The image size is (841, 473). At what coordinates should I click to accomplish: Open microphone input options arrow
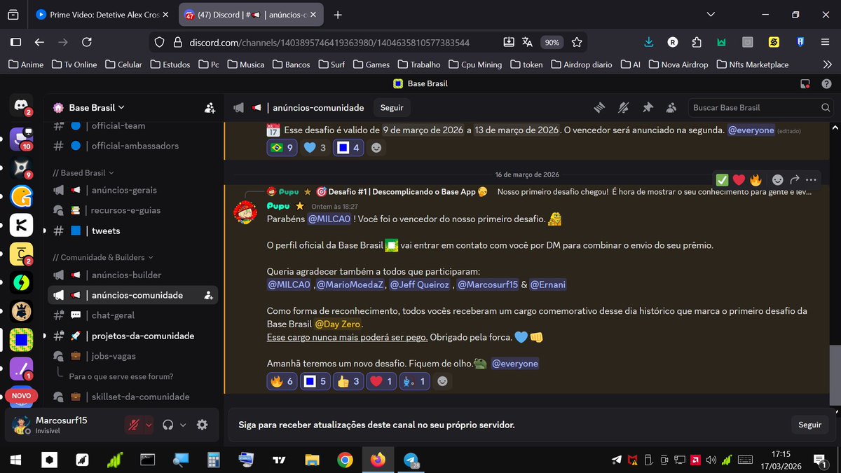(x=149, y=425)
